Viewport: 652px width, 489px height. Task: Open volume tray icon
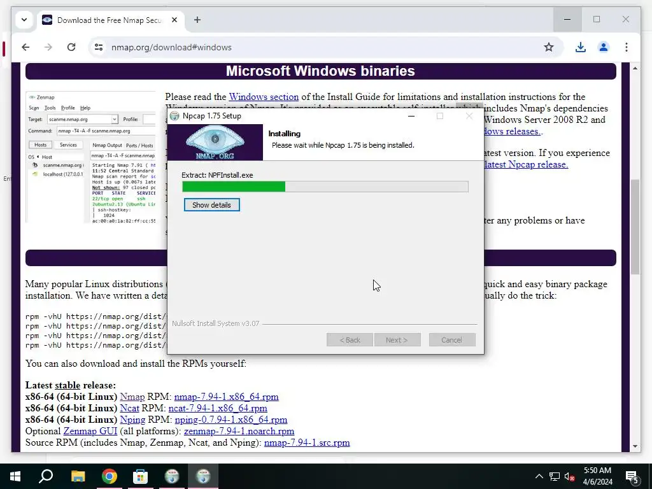[570, 476]
